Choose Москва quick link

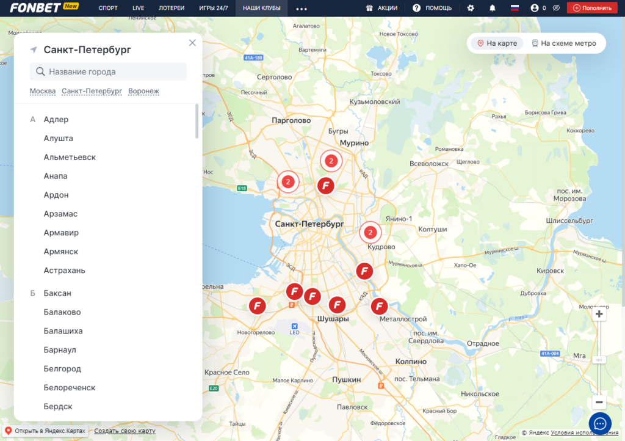(x=43, y=91)
